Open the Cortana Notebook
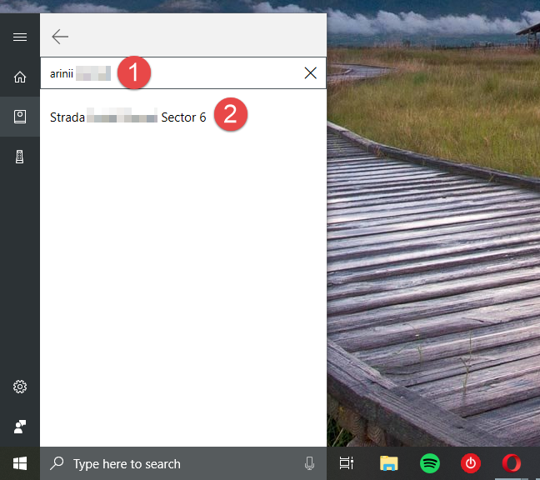 (20, 117)
